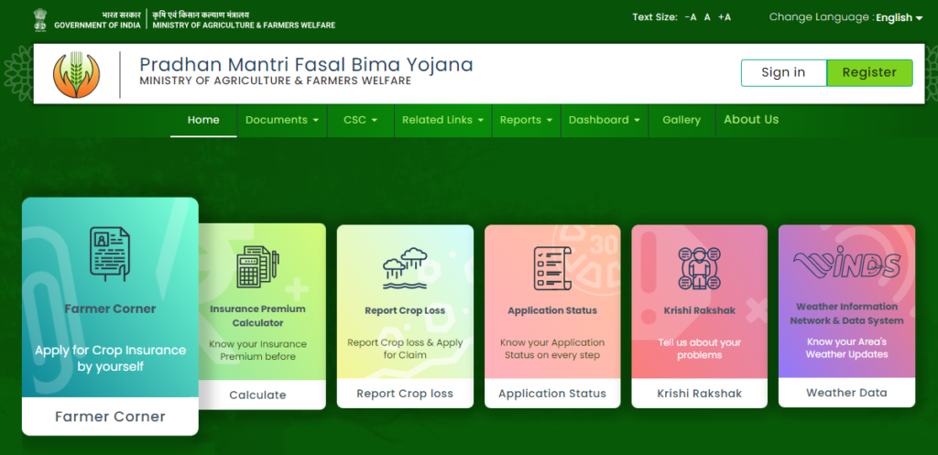Click the WINDS logo icon
This screenshot has width=938, height=455.
[846, 264]
